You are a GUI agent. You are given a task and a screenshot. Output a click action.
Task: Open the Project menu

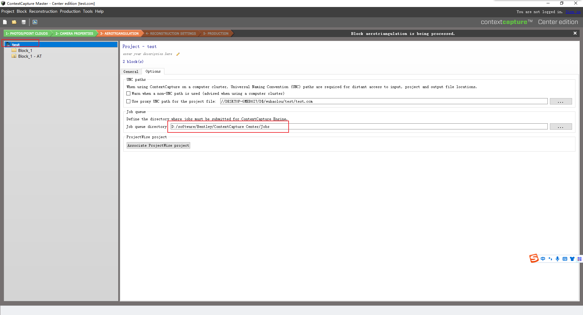[8, 12]
